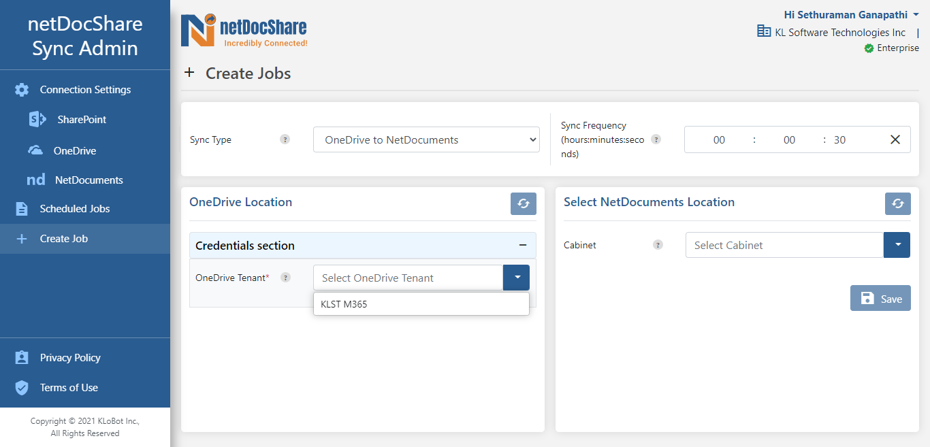Click the netDocShare logo
Image resolution: width=930 pixels, height=447 pixels.
pyautogui.click(x=244, y=31)
